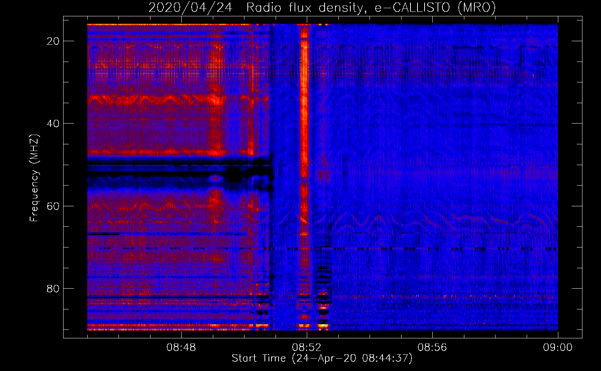The image size is (601, 371).
Task: Click the frequency tick label '80'
Action: (53, 289)
